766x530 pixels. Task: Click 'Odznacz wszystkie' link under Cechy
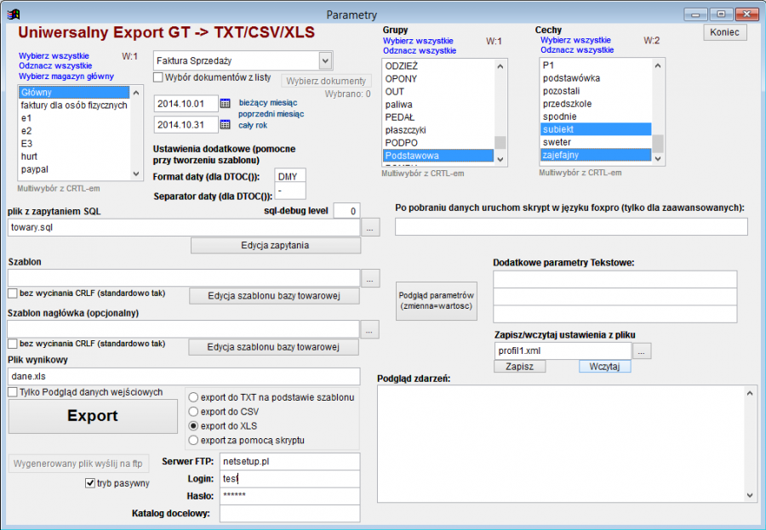[x=577, y=50]
